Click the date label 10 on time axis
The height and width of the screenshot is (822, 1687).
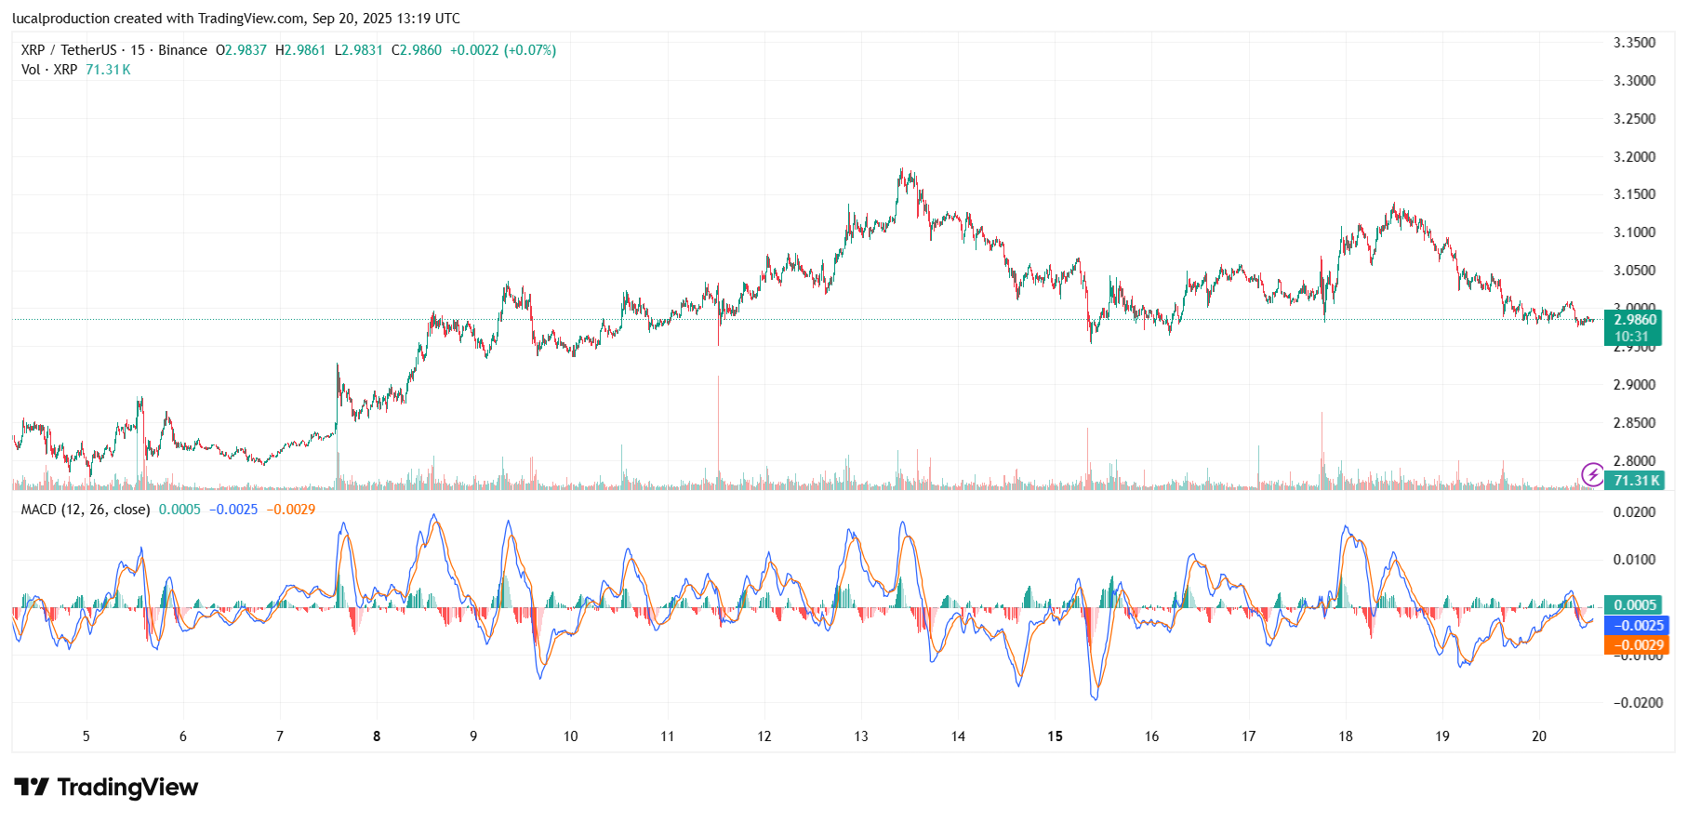click(571, 736)
